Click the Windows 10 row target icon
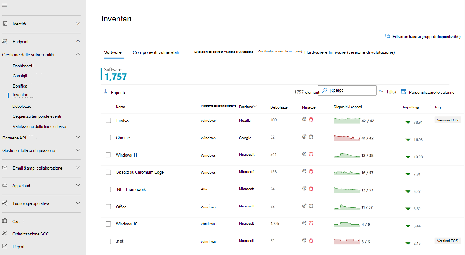 point(304,223)
